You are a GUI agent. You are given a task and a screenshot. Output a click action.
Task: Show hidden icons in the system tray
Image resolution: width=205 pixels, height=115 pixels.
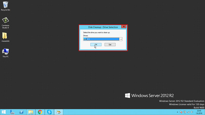(x=177, y=112)
